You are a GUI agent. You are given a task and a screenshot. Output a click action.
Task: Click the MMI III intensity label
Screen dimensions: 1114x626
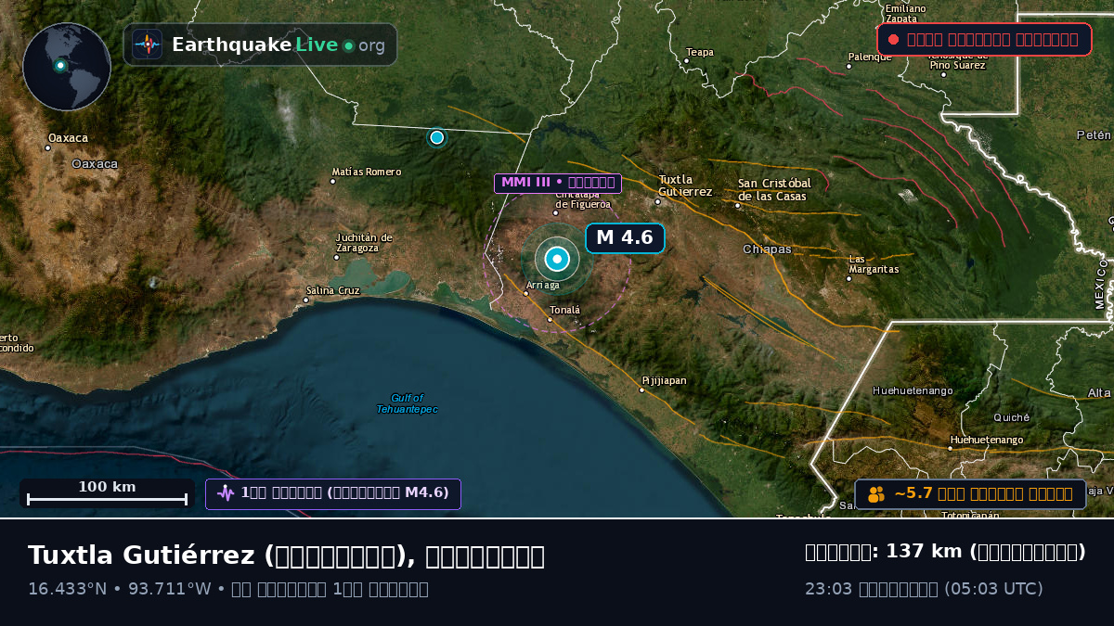pyautogui.click(x=558, y=183)
